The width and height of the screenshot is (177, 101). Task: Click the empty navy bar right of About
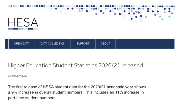[145, 43]
